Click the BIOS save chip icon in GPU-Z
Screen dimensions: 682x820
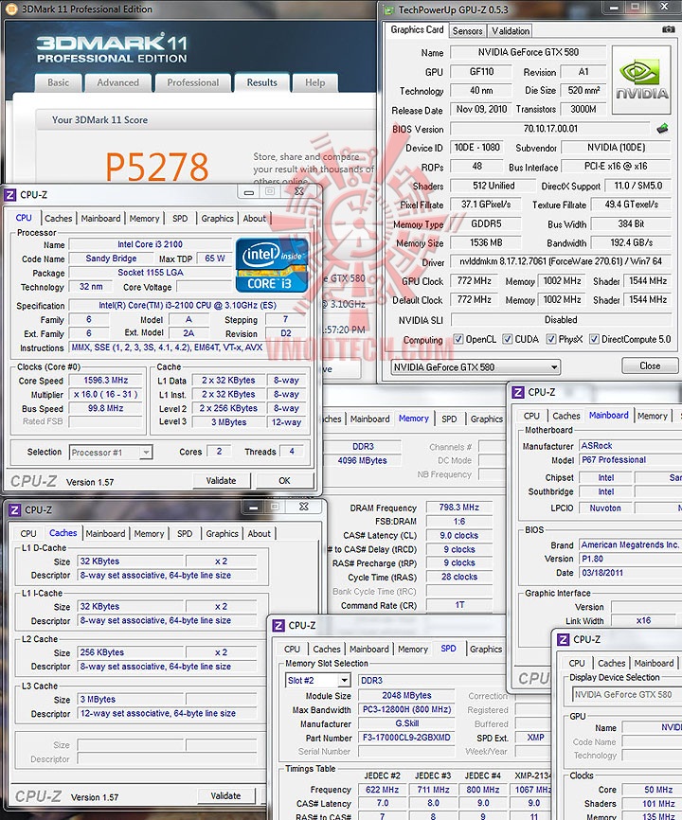(662, 128)
